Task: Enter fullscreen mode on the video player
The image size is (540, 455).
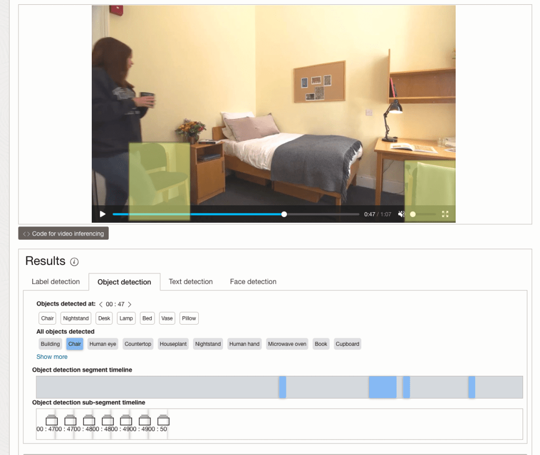Action: [x=445, y=214]
